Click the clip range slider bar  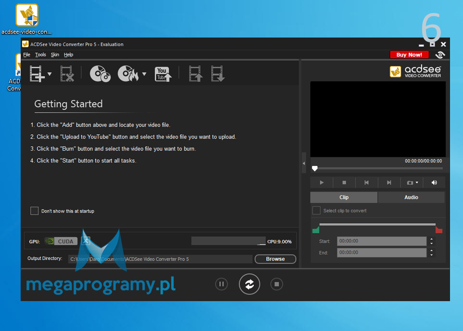[x=377, y=225]
